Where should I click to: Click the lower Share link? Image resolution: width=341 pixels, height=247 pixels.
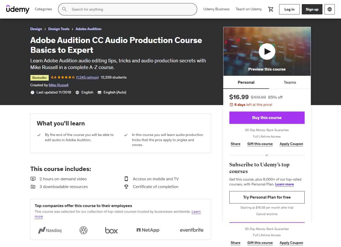[236, 243]
